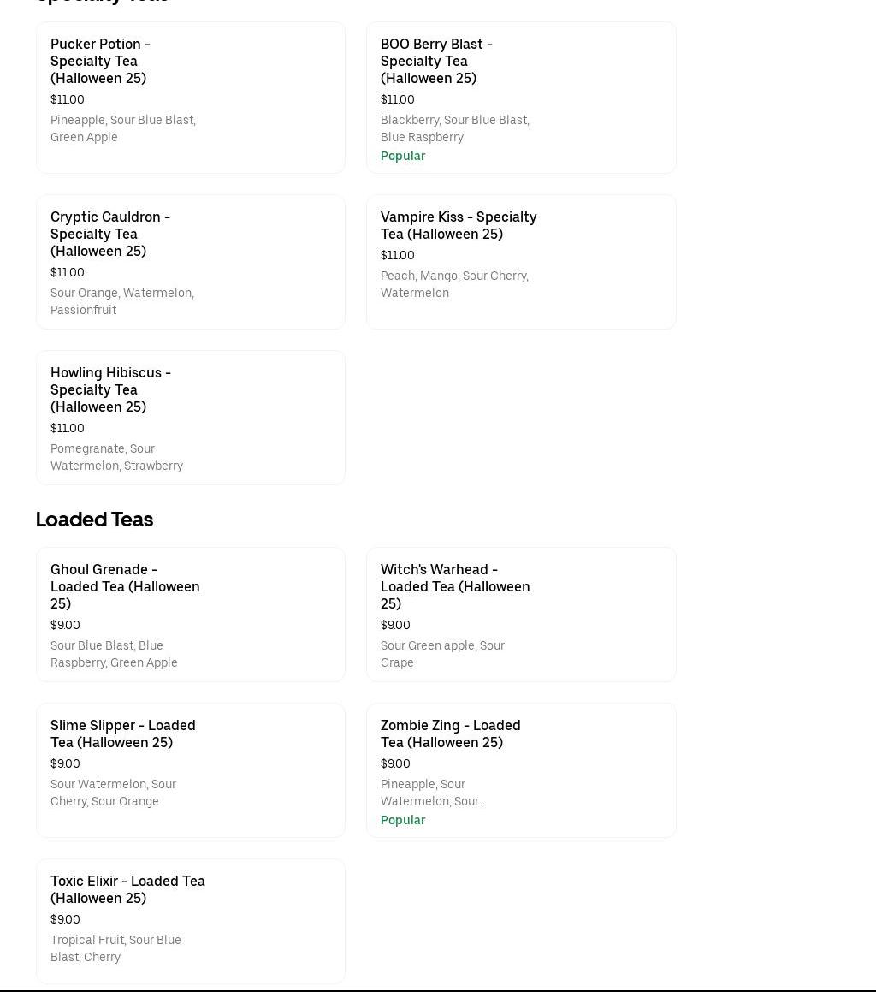876x992 pixels.
Task: Select Toxic Elixir Loaded Tea
Action: tap(191, 920)
